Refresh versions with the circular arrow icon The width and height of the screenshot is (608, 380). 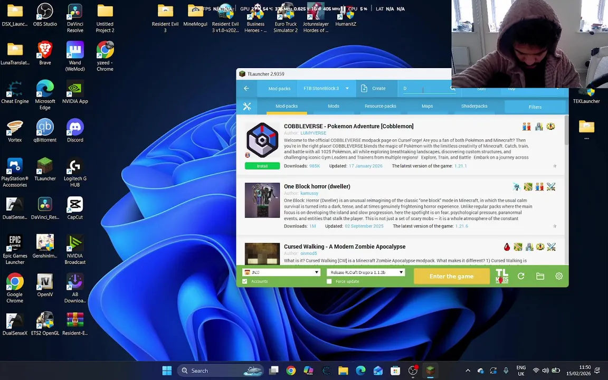tap(521, 276)
